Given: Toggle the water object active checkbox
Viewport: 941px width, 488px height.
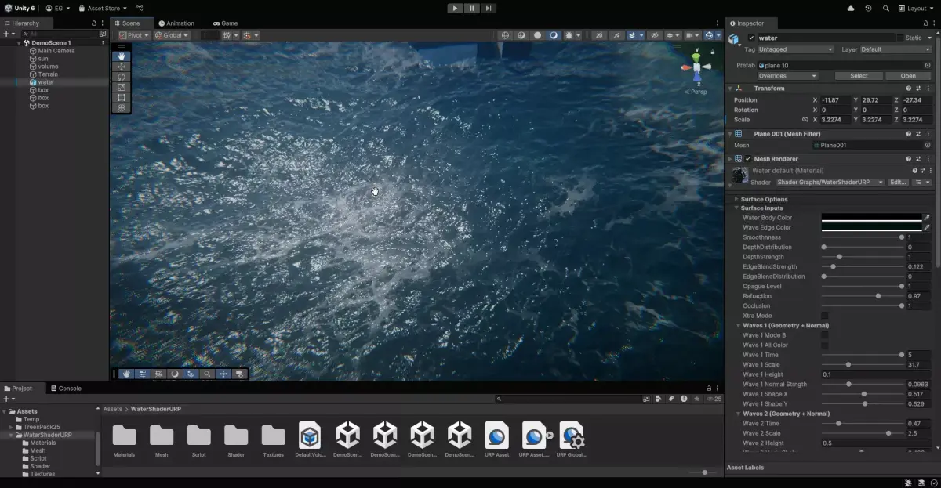Looking at the screenshot, I should pos(751,38).
